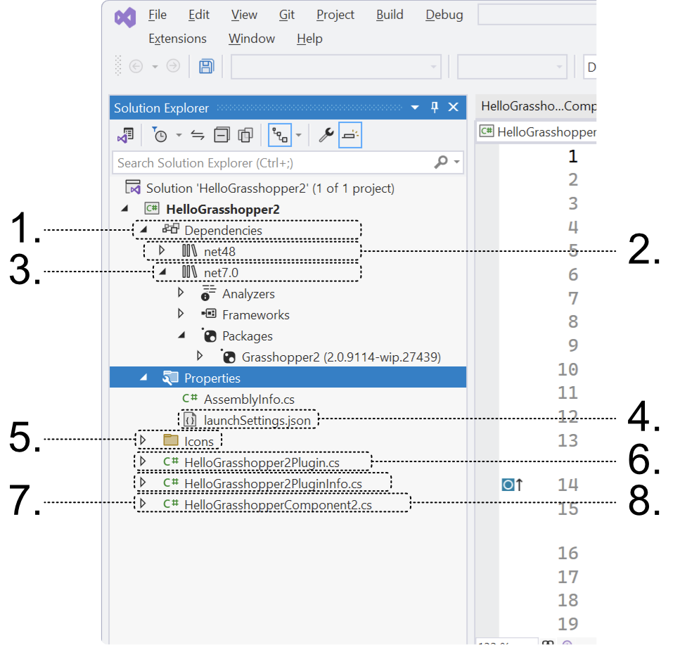The height and width of the screenshot is (645, 680).
Task: Open the Debug menu
Action: (x=444, y=15)
